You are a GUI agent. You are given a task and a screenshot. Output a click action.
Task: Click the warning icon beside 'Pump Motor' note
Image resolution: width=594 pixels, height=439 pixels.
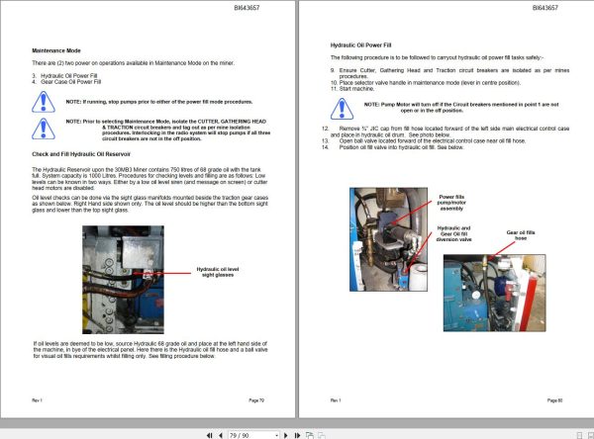[342, 109]
